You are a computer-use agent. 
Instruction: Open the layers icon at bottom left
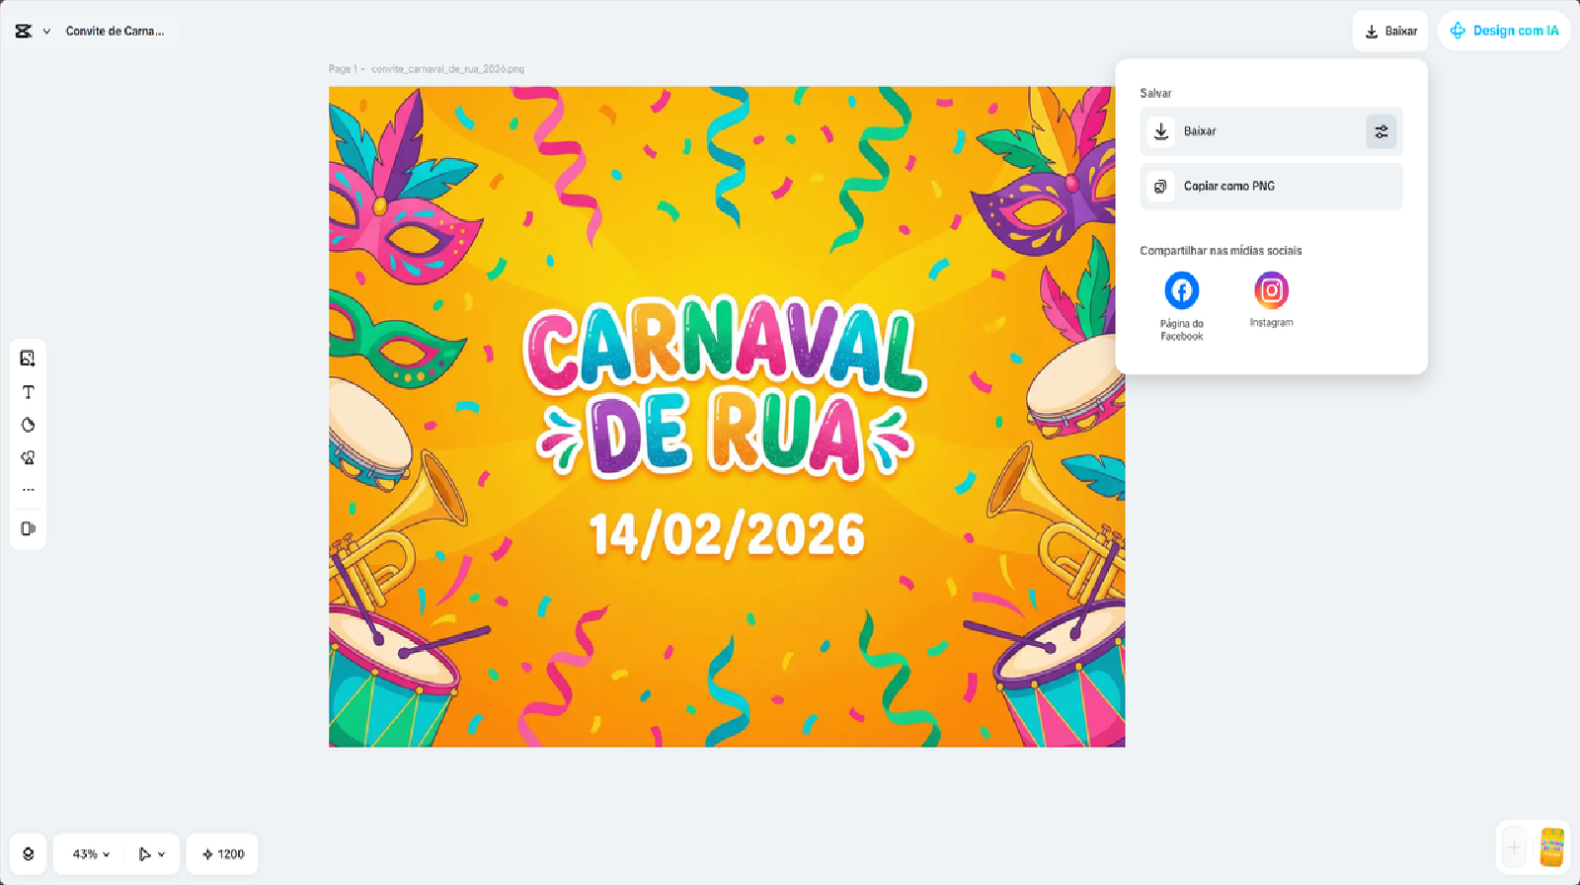tap(29, 854)
